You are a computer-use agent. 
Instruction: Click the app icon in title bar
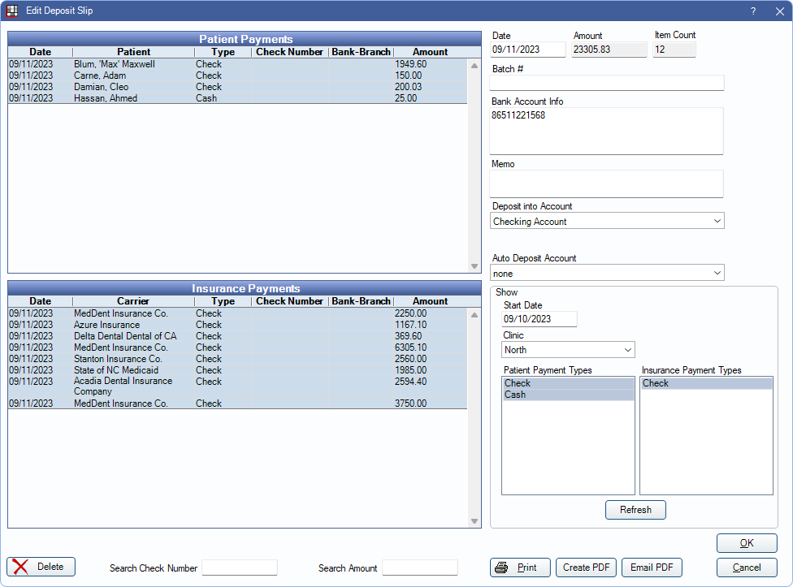click(x=12, y=11)
